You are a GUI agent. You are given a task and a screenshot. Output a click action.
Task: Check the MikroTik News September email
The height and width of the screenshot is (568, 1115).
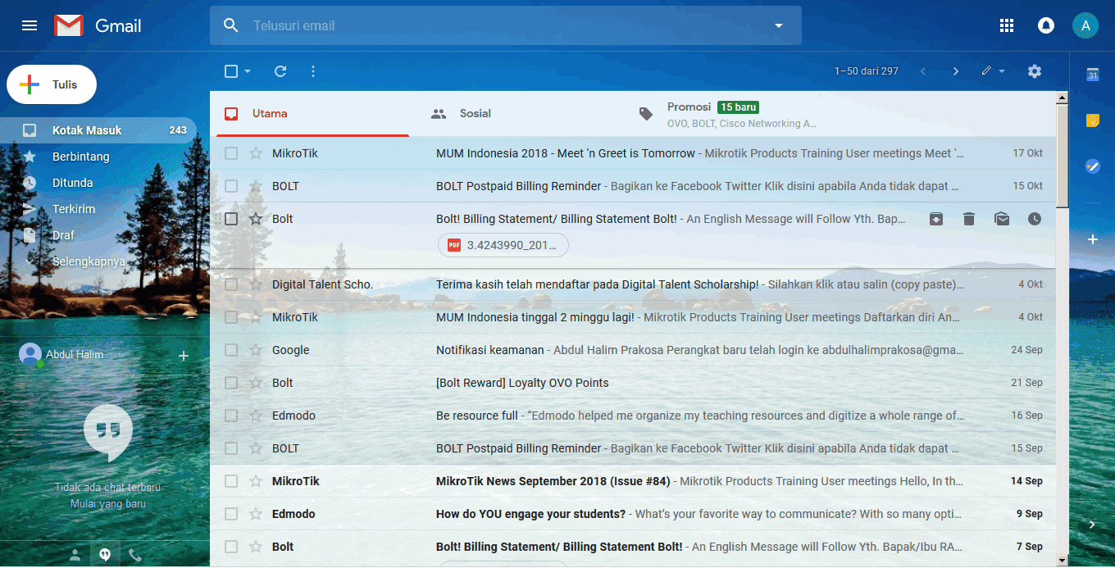(x=231, y=481)
